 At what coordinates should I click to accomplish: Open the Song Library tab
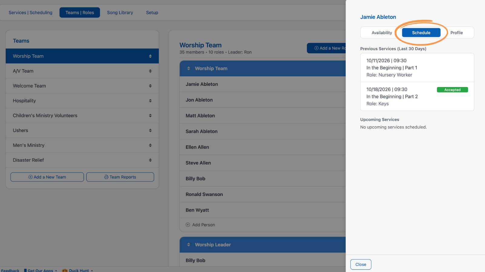coord(120,12)
